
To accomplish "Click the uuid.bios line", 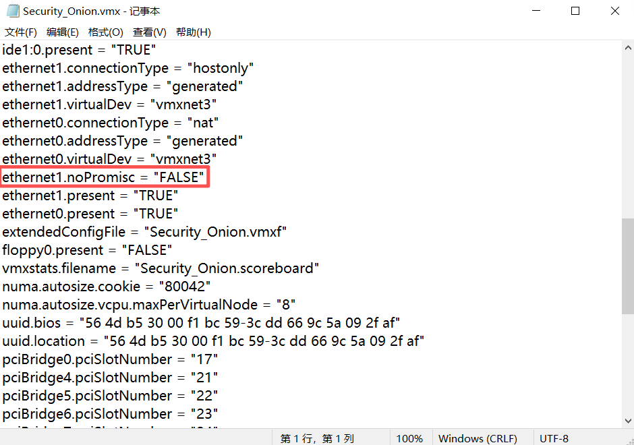I will tap(202, 322).
